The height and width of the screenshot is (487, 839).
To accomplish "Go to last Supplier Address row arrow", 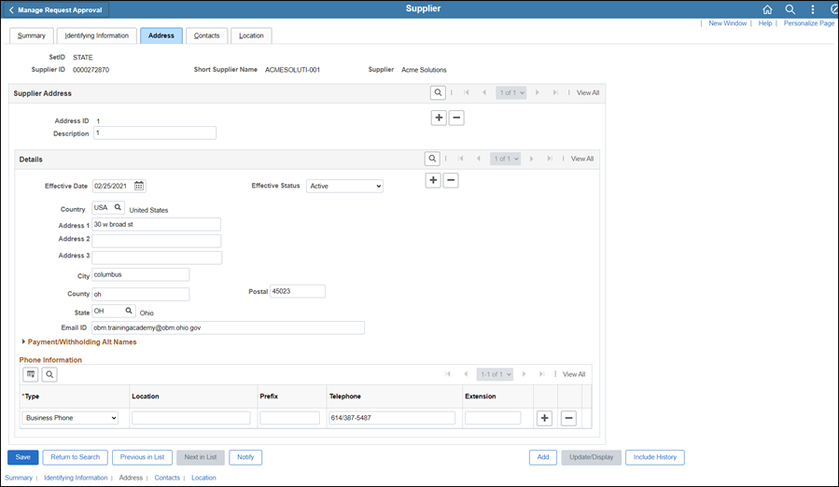I will (x=555, y=92).
